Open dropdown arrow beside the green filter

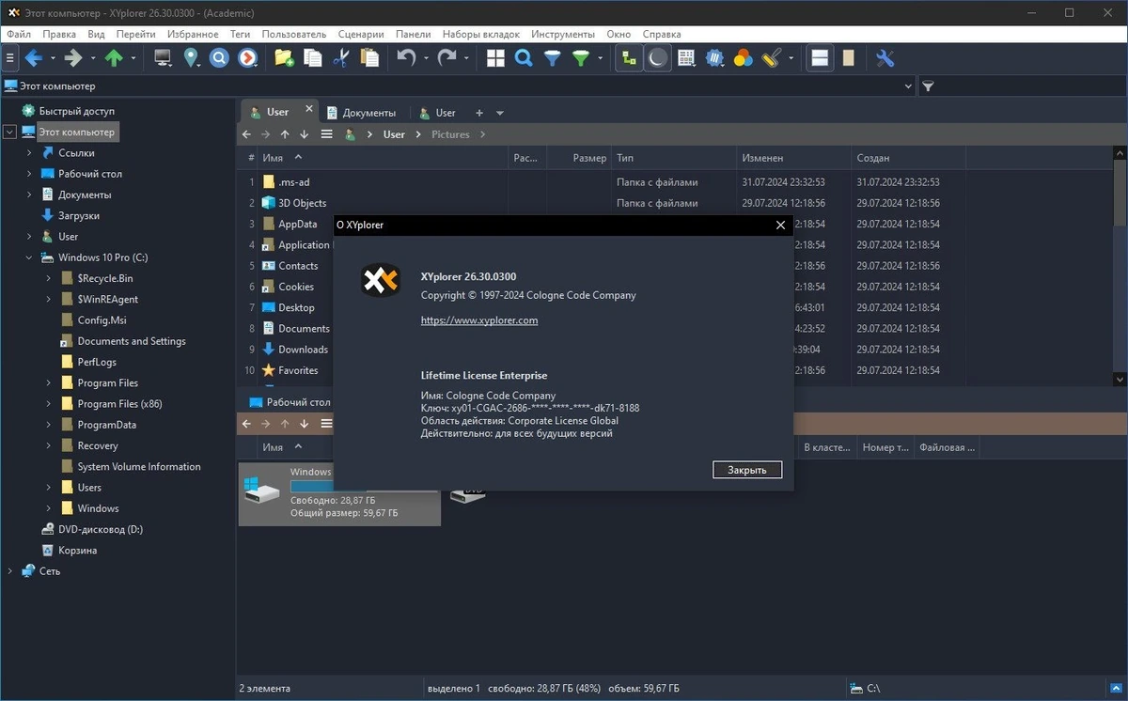coord(601,58)
